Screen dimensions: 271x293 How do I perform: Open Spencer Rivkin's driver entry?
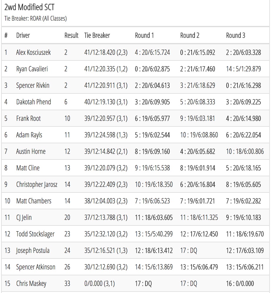tap(33, 85)
